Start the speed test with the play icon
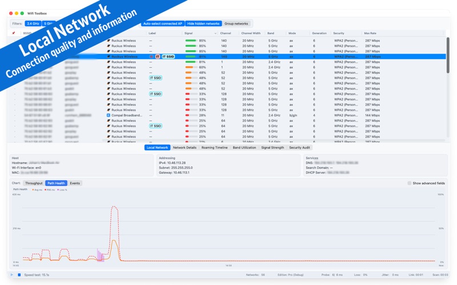 (11, 275)
